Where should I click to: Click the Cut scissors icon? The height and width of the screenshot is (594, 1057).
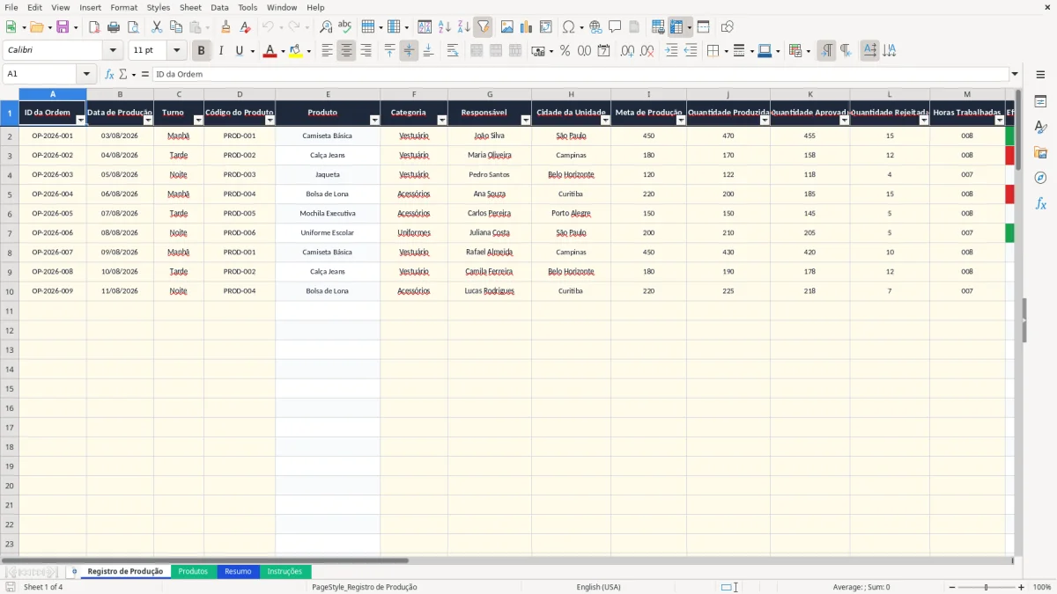coord(157,27)
